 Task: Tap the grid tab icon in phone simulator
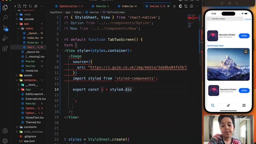[244, 105]
